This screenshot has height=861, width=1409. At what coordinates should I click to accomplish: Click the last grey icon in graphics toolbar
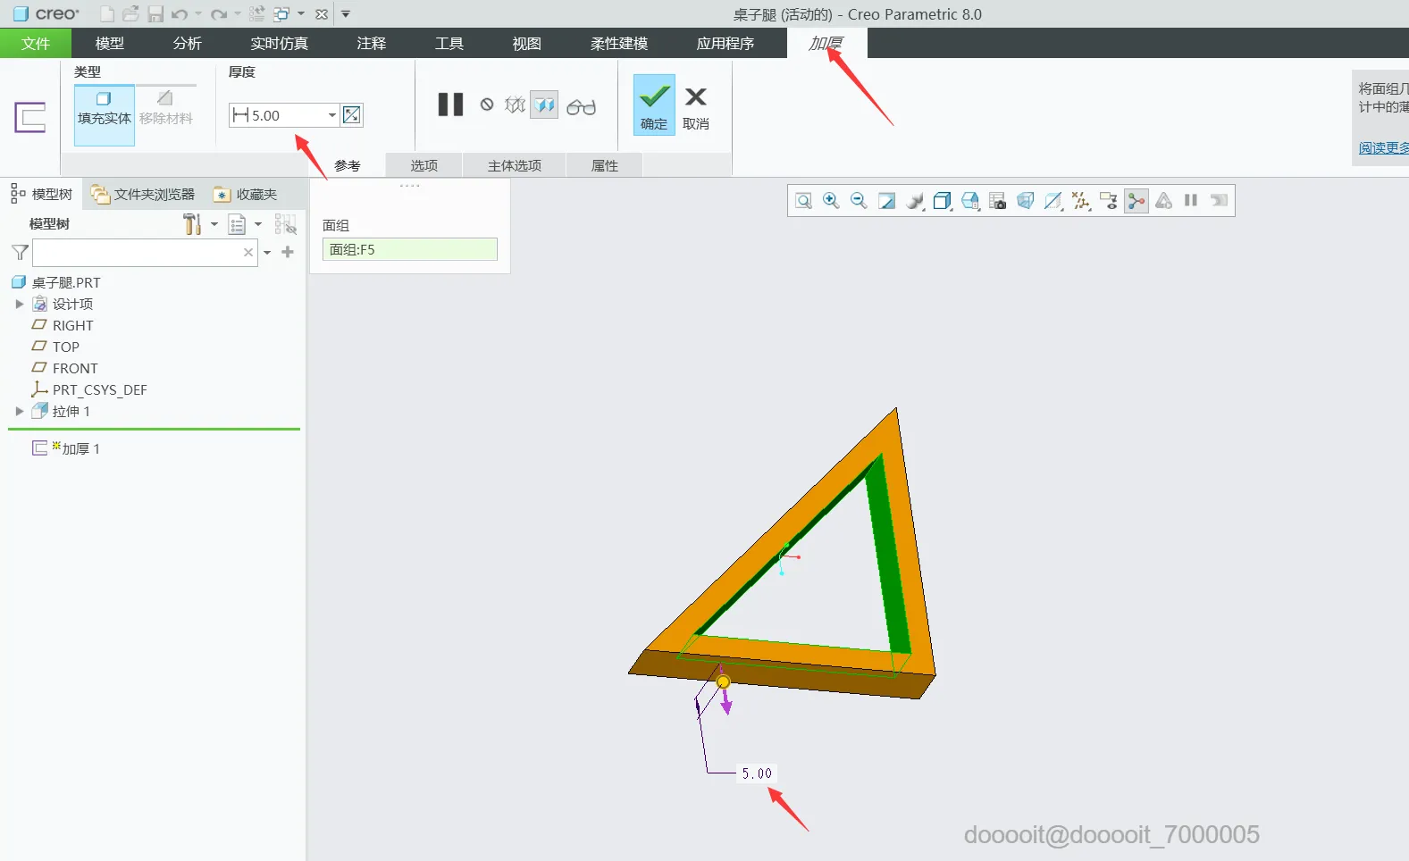click(1219, 201)
